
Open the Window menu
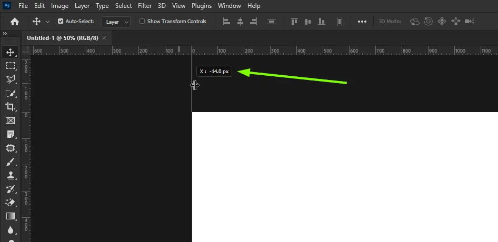click(230, 6)
